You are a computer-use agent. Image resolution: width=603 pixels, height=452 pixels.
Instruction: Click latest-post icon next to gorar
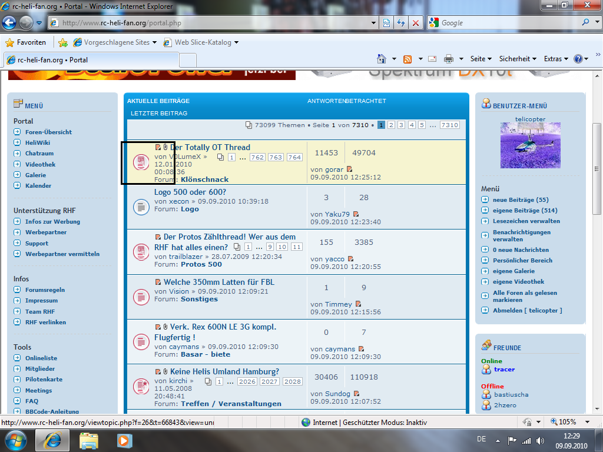coord(350,169)
